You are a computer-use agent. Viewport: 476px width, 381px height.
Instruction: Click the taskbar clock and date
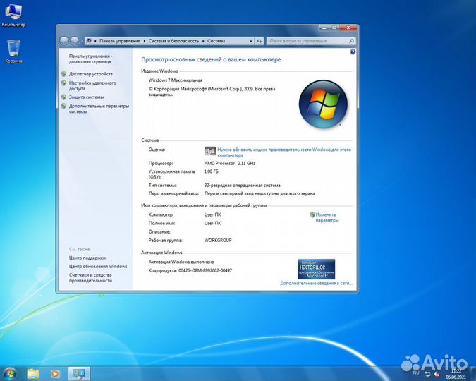click(456, 374)
